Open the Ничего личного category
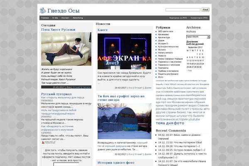Screen dimensions: 249x166 (165, 53)
